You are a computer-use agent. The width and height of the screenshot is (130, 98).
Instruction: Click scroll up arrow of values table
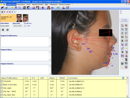pos(127,78)
